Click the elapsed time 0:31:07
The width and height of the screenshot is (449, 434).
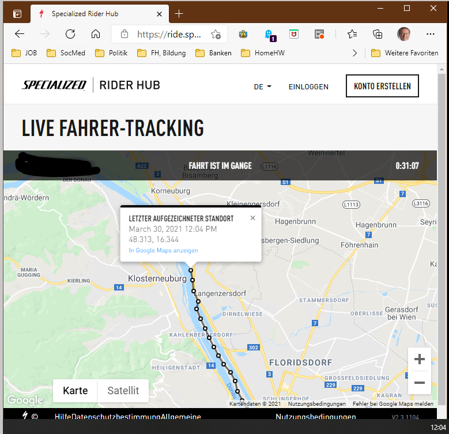[407, 166]
